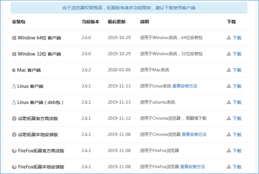Click 下载 link for Linux 客户端
This screenshot has height=174, width=259.
237,86
